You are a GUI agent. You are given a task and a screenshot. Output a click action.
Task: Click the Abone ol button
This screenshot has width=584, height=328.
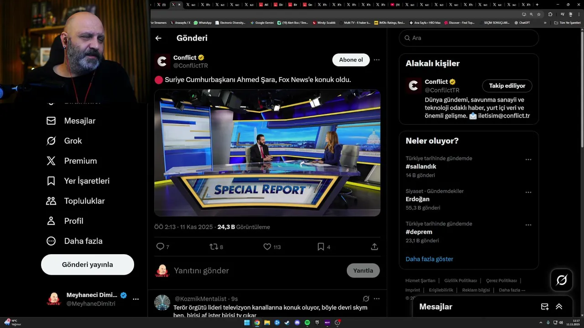351,60
